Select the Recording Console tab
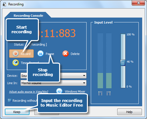The width and height of the screenshot is (147, 119). tap(28, 16)
